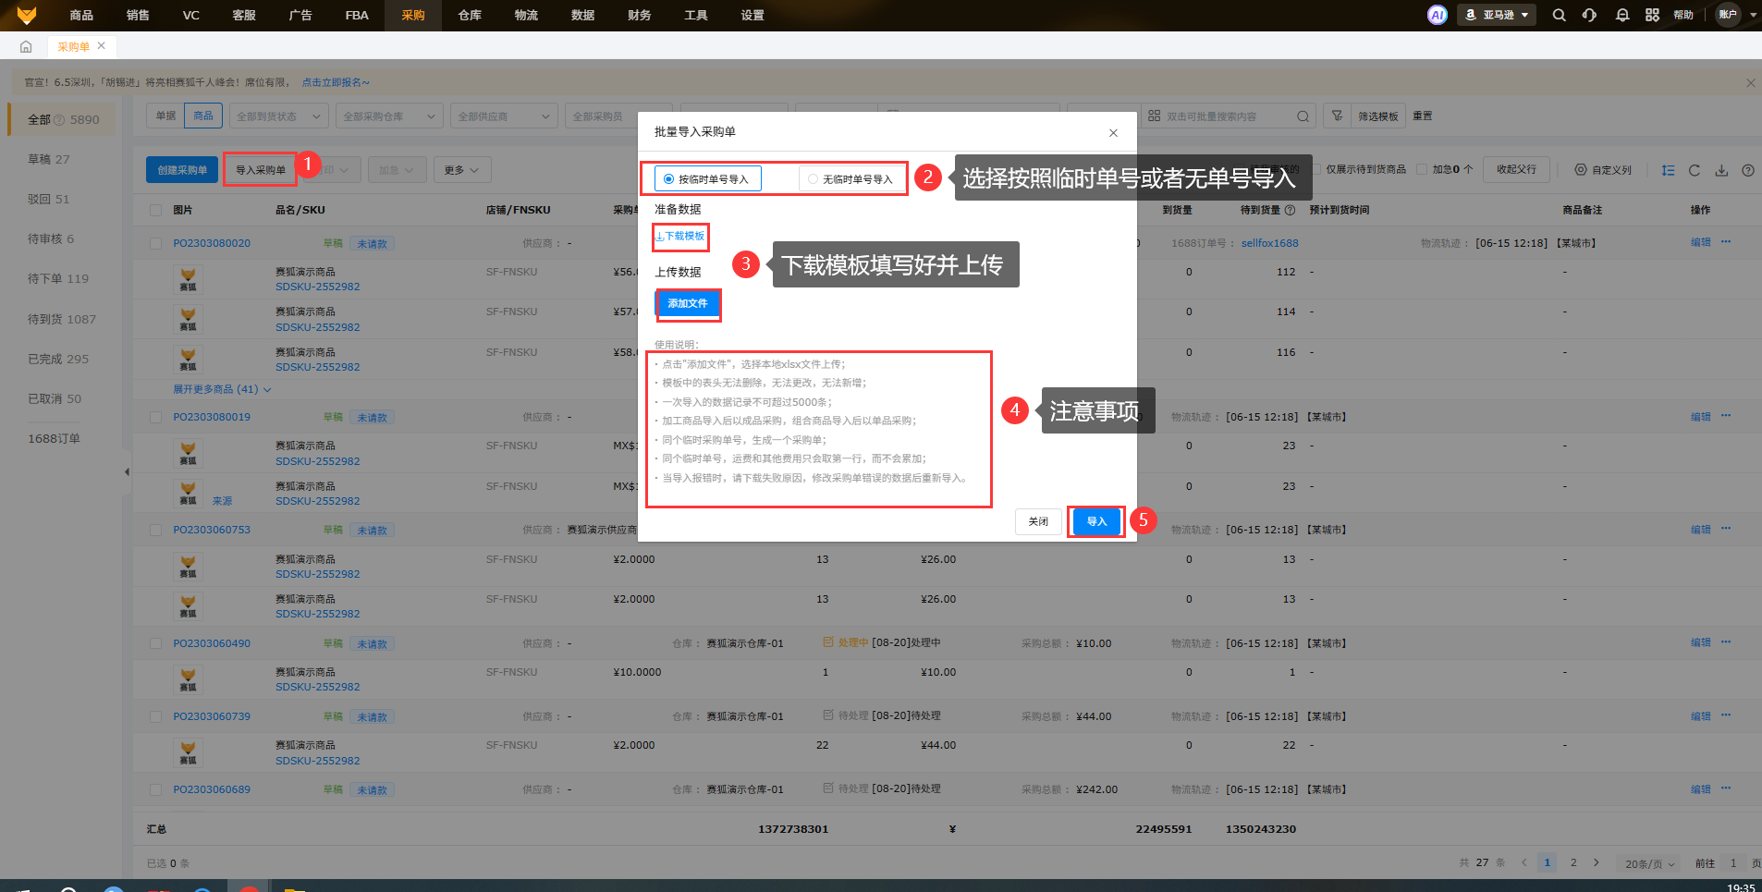Open the 亚马逊 platform dropdown
The height and width of the screenshot is (892, 1762).
(1497, 15)
